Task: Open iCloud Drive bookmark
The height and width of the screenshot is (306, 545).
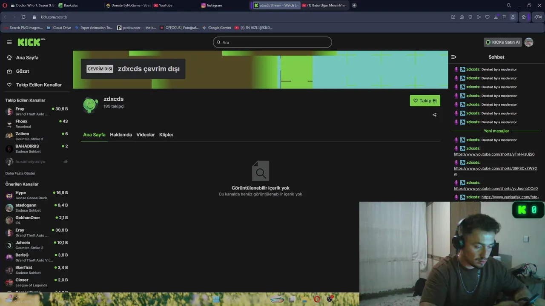Action: [x=59, y=28]
